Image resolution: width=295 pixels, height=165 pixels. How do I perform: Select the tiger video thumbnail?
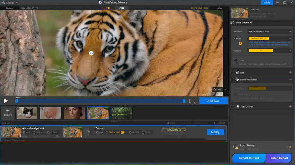point(98,113)
